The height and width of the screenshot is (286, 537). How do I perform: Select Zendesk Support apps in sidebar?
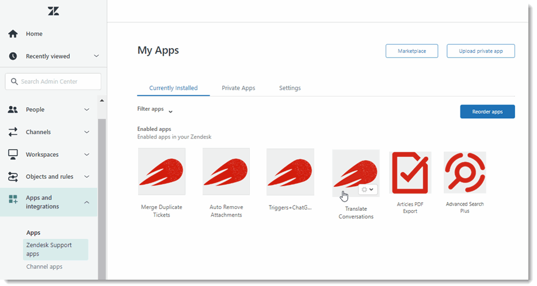(55, 249)
